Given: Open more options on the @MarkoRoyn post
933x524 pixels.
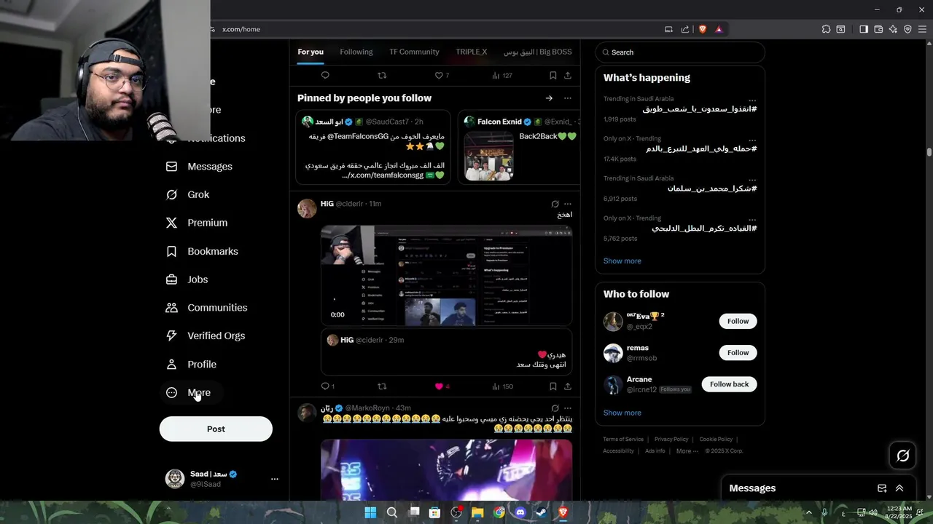Looking at the screenshot, I should (568, 408).
